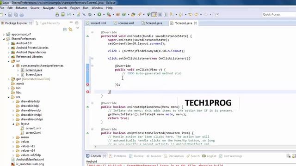This screenshot has height=166, width=296.
Task: Minimize the Package Explorer panel
Action: pyautogui.click(x=71, y=23)
